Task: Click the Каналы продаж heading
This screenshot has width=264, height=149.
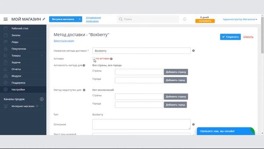Action: [x=14, y=99]
